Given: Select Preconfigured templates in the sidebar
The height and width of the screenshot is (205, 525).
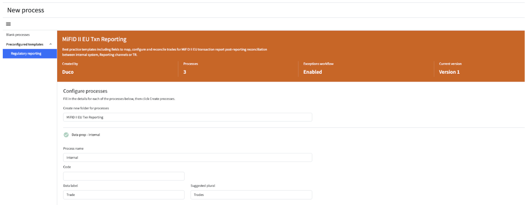Looking at the screenshot, I should tap(25, 44).
